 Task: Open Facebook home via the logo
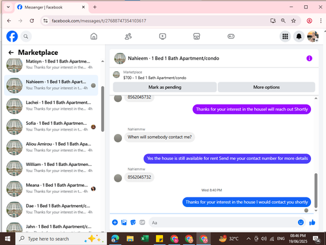pyautogui.click(x=12, y=36)
